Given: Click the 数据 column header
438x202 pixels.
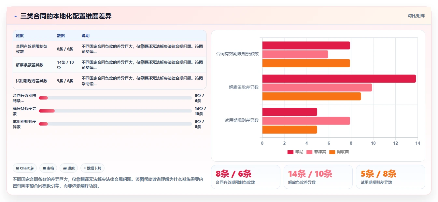Looking at the screenshot, I should (x=61, y=36).
